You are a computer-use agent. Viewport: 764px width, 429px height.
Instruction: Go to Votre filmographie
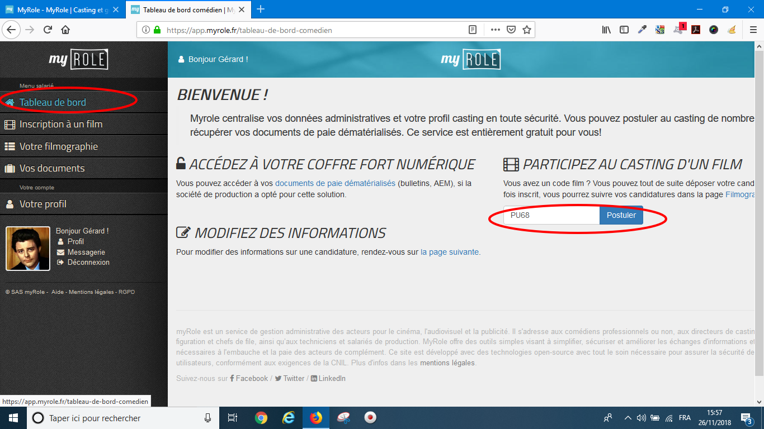tap(84, 146)
